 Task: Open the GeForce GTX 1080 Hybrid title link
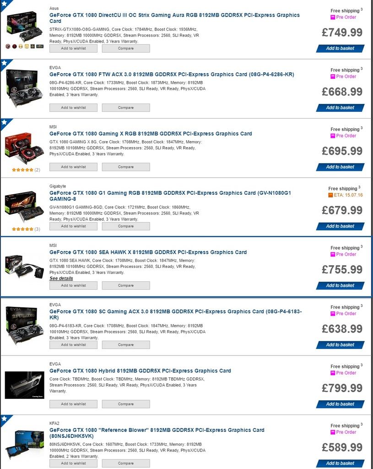140,371
